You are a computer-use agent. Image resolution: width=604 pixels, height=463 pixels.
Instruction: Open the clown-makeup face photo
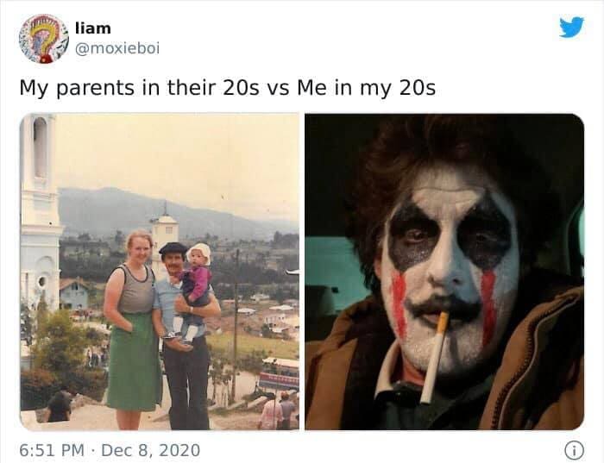(x=444, y=272)
